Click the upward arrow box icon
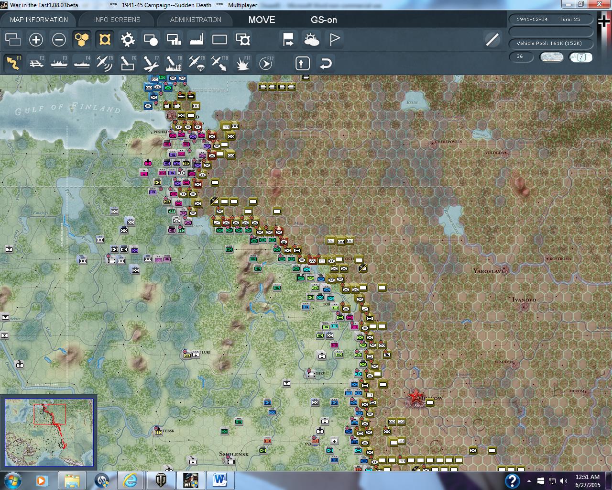 point(303,63)
